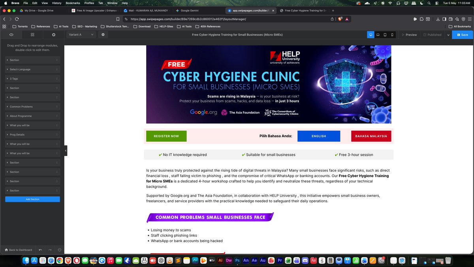Switch to the Google Gemini tab

click(x=199, y=11)
